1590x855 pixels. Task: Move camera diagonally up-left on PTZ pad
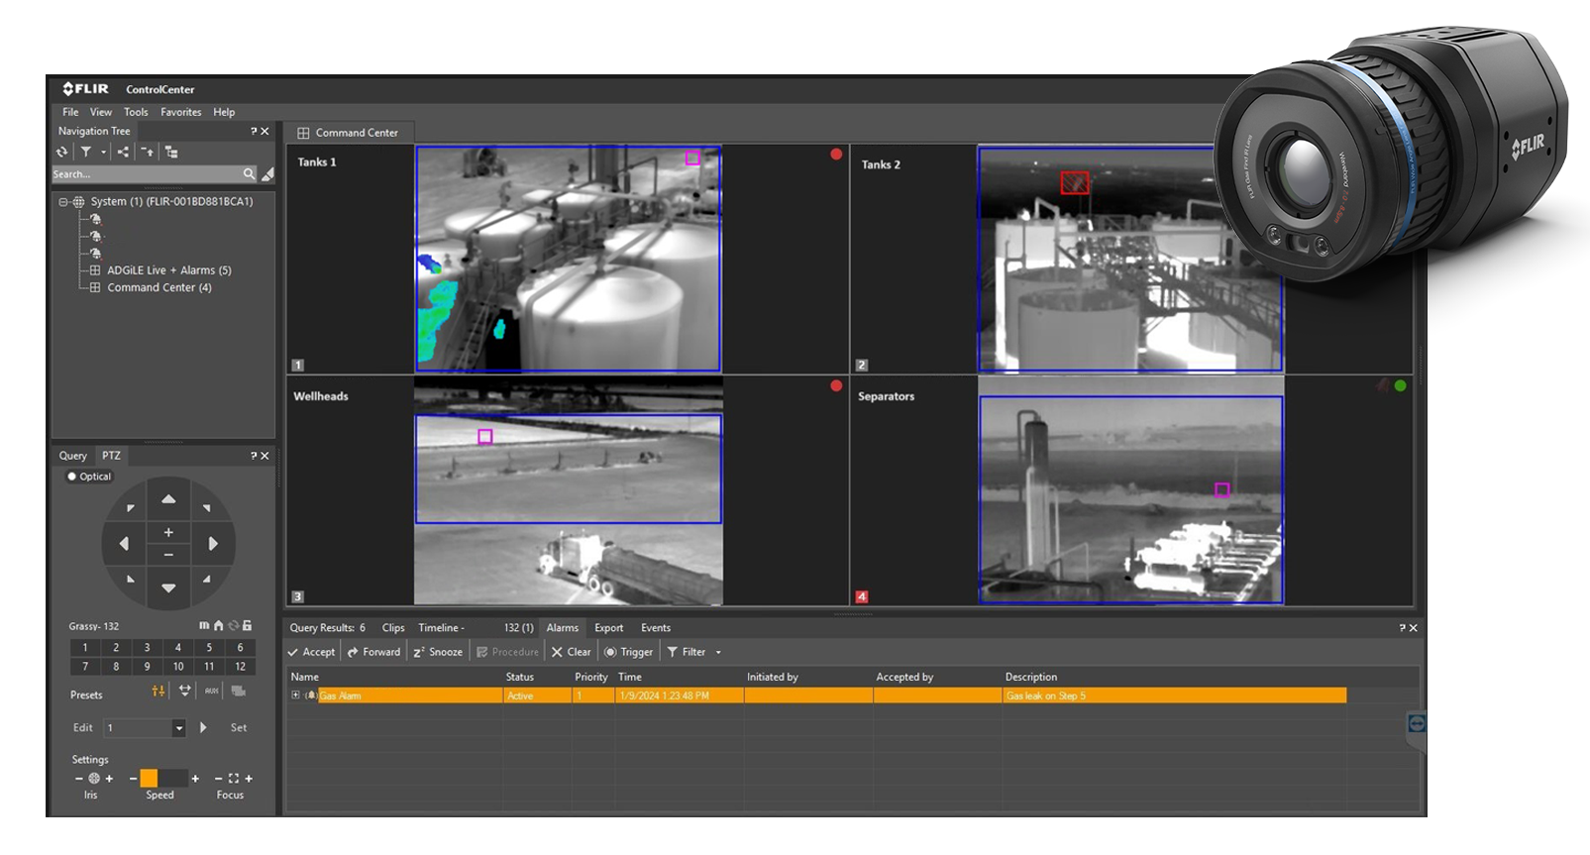click(131, 508)
